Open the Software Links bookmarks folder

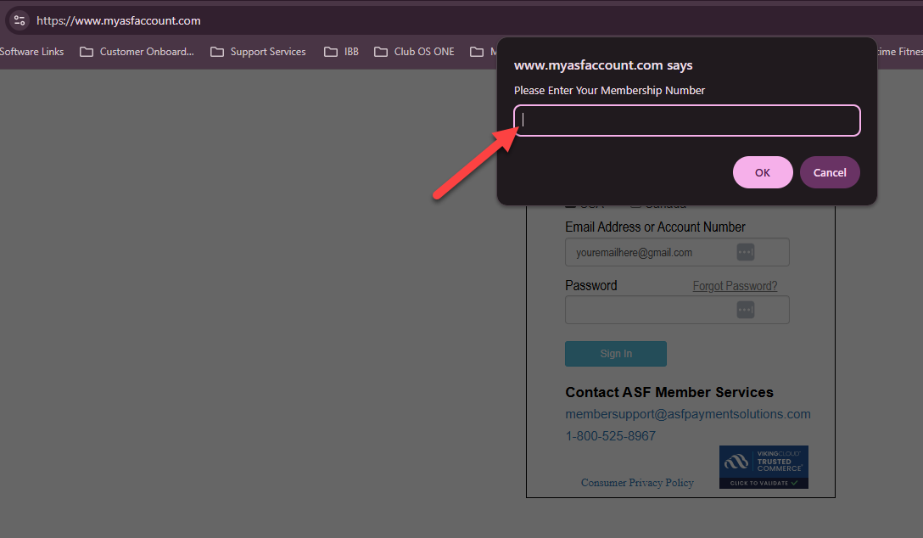point(31,52)
